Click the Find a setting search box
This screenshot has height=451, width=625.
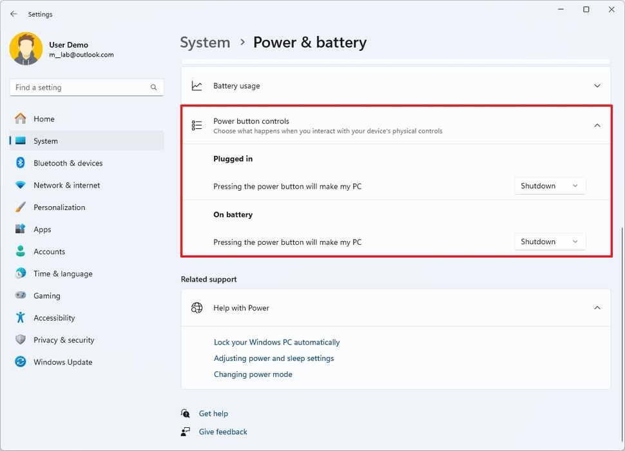click(86, 87)
